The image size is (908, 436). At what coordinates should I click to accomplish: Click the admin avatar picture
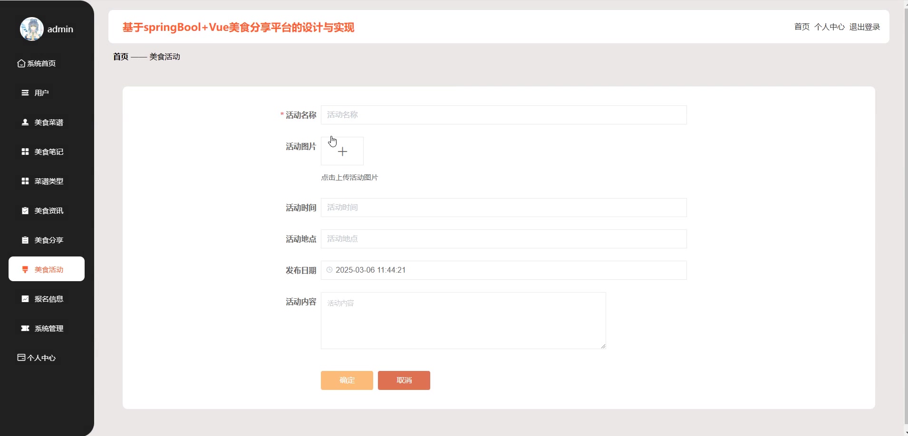pos(31,28)
